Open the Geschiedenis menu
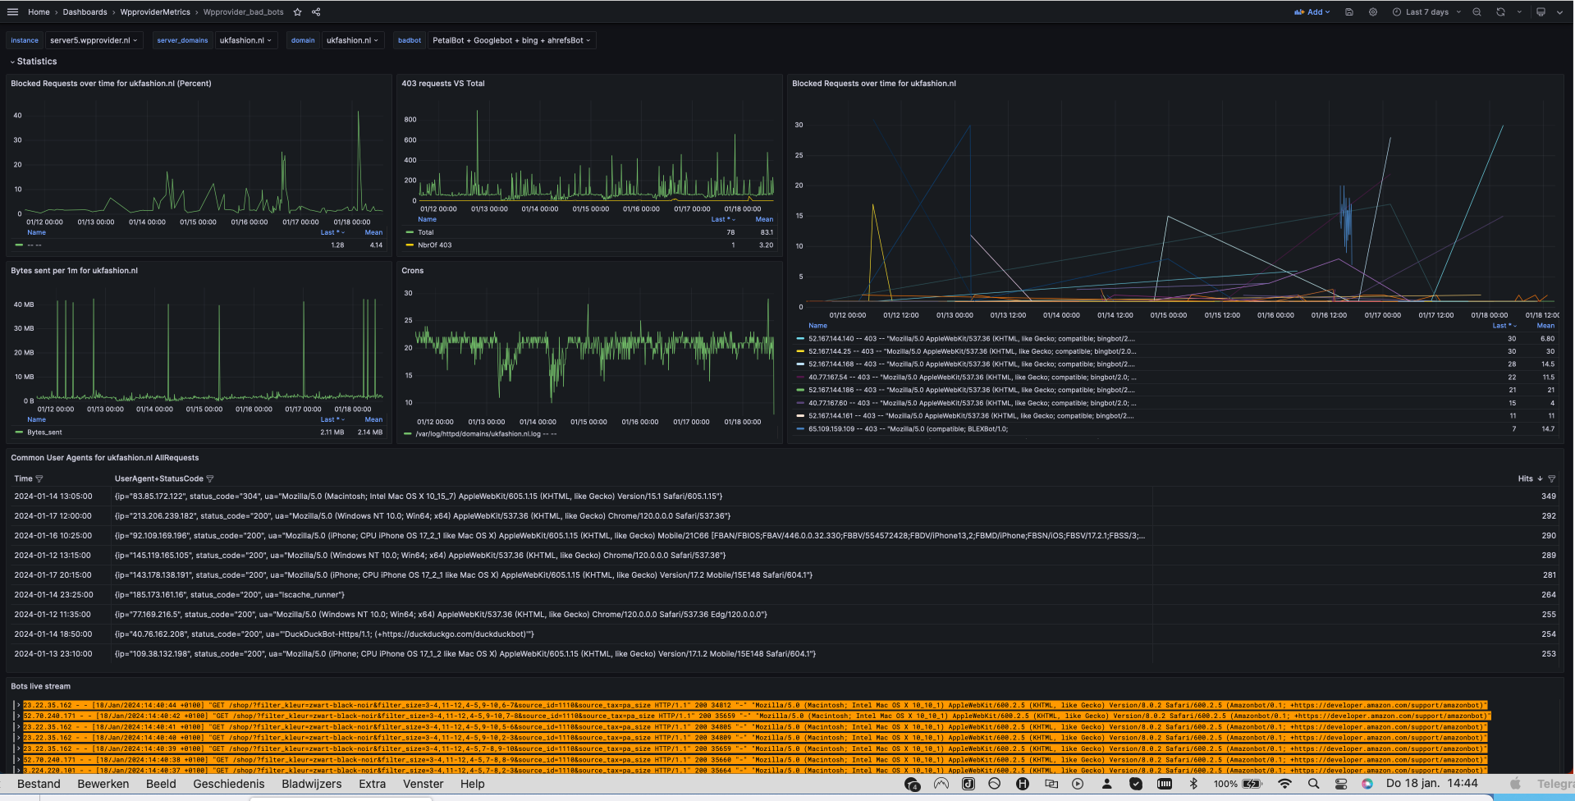Screen dimensions: 1575x801 [x=228, y=784]
